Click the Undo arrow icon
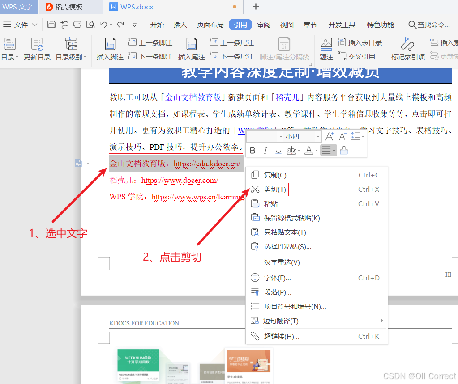 tap(103, 25)
